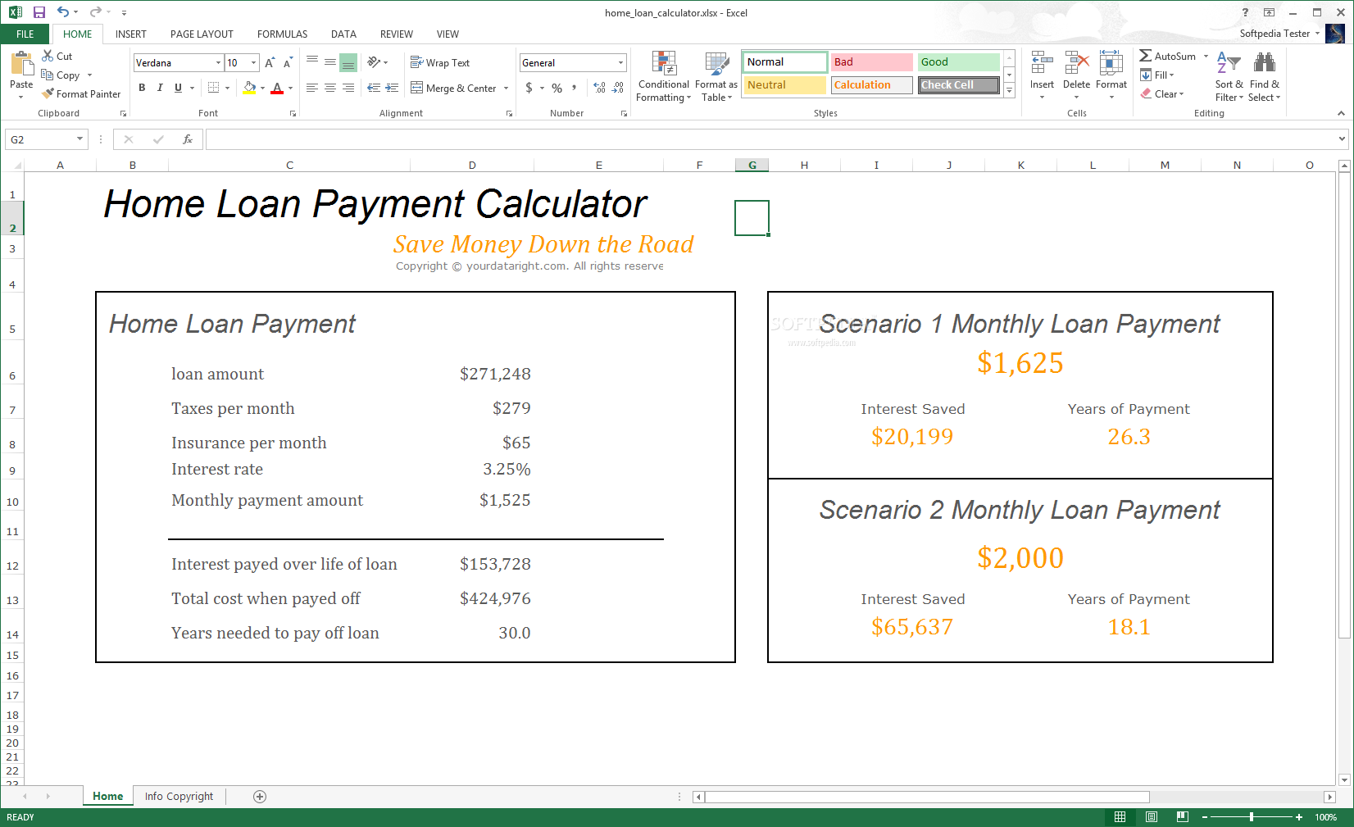Toggle Bold formatting
Viewport: 1354px width, 827px height.
coord(142,88)
